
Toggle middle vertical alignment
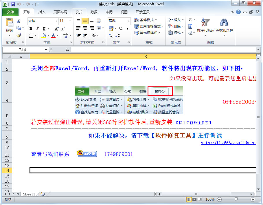(85, 21)
